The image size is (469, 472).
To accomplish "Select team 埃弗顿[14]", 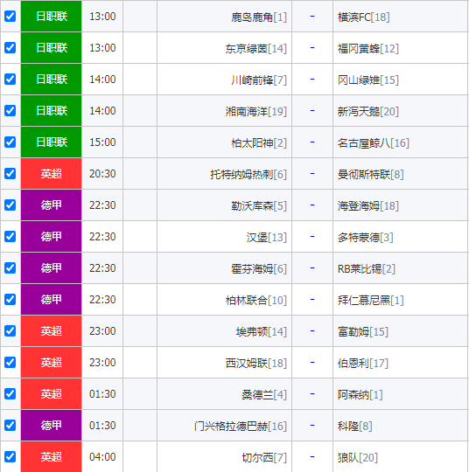I will pyautogui.click(x=262, y=332).
